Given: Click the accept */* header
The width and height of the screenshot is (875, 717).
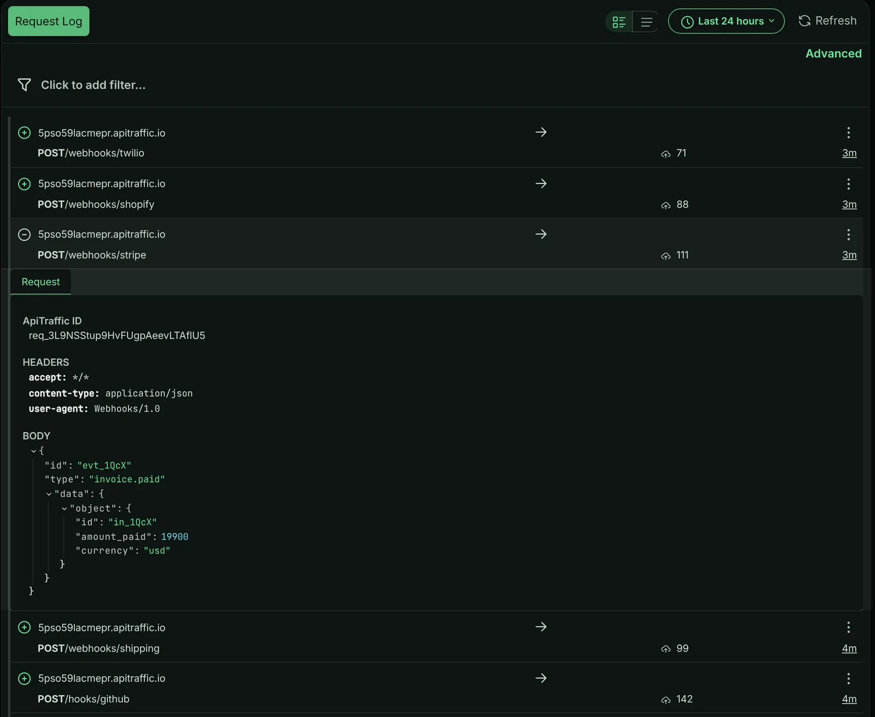Looking at the screenshot, I should [59, 378].
